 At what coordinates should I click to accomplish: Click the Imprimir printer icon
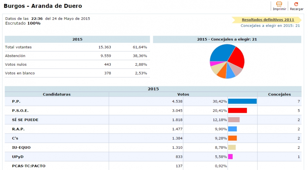point(279,4)
